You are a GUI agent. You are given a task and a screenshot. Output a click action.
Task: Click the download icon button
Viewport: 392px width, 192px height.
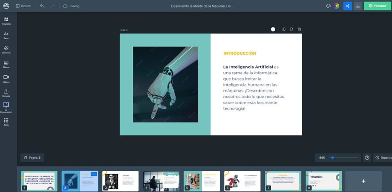[358, 6]
